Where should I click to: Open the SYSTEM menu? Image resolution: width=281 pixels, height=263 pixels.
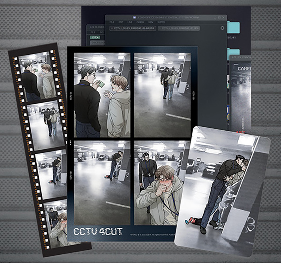[x=161, y=22]
